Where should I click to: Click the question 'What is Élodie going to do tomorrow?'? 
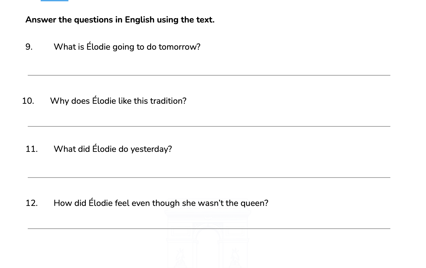[127, 47]
